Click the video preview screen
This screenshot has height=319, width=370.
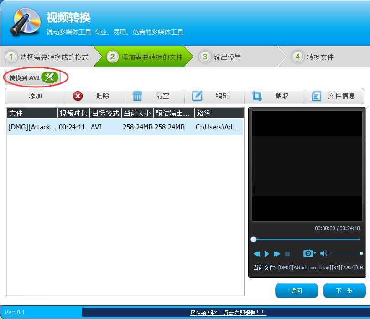(x=307, y=166)
